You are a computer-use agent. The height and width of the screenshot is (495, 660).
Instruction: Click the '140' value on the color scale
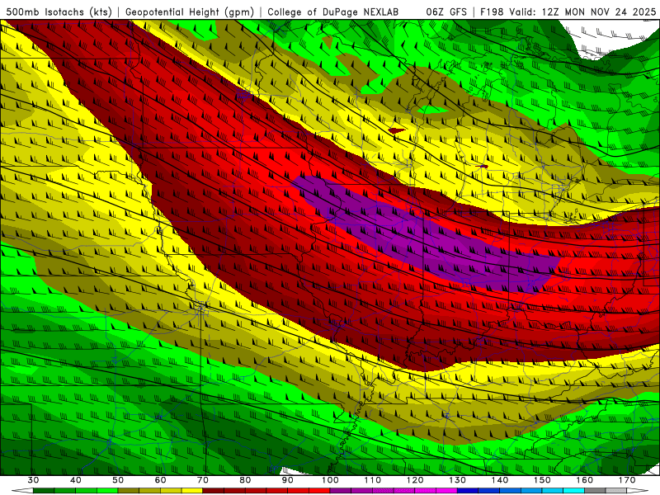(x=500, y=480)
